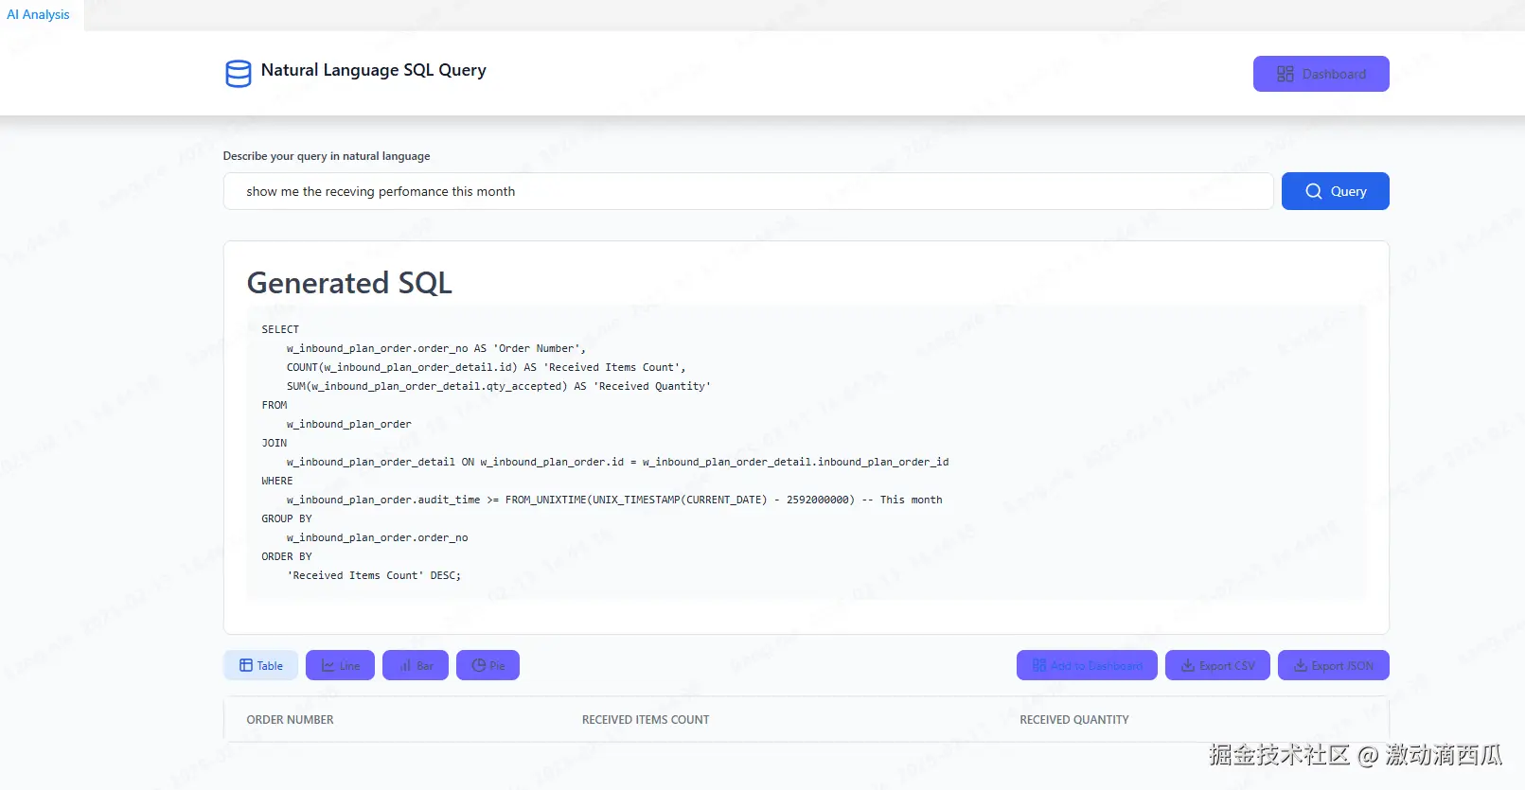Click the Generated SQL heading

pyautogui.click(x=349, y=283)
